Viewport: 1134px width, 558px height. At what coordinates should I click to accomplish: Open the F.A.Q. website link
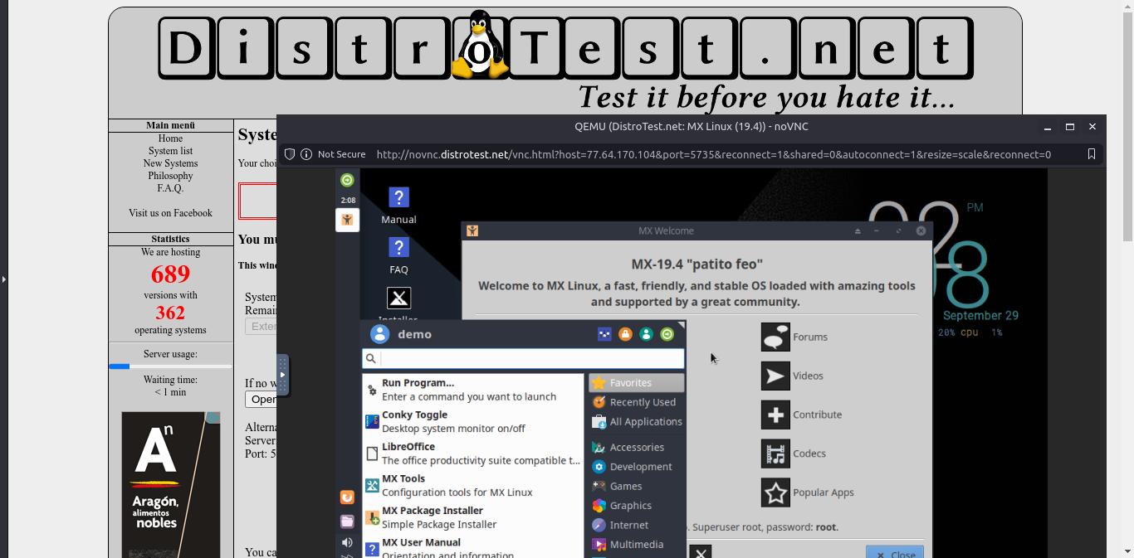(170, 188)
